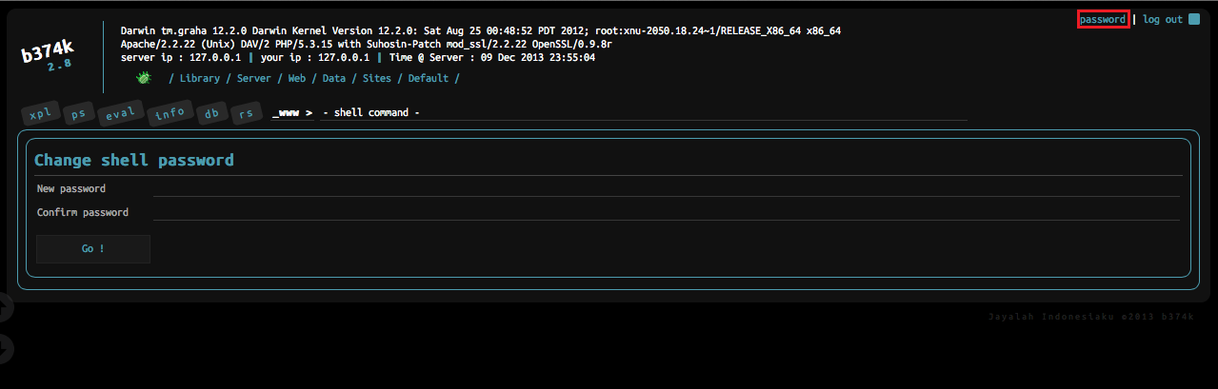Submit with the Go ! button
1218x389 pixels.
(93, 248)
